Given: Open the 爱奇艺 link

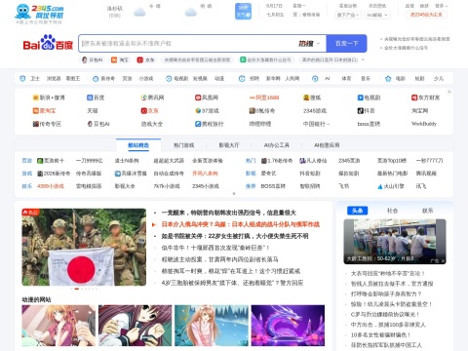Looking at the screenshot, I should pyautogui.click(x=268, y=174).
